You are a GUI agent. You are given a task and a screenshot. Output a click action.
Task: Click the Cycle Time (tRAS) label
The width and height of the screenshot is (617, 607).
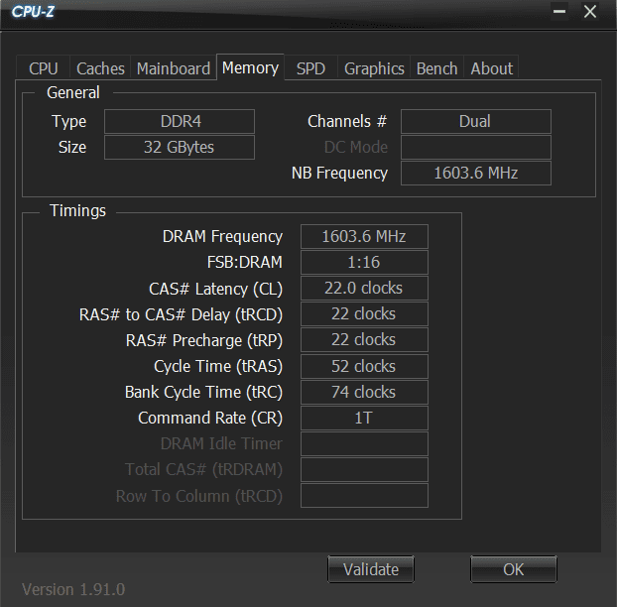[x=218, y=367]
